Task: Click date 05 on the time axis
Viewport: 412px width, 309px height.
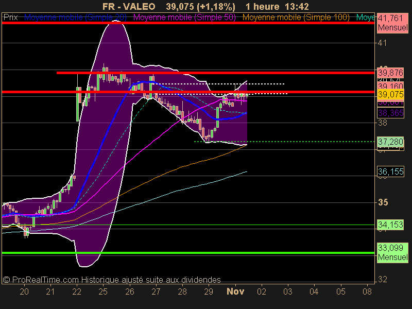Action: [x=341, y=291]
